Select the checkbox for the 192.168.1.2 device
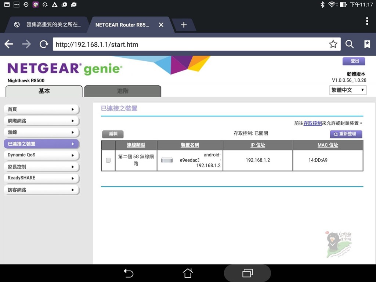This screenshot has height=282, width=376. (108, 160)
